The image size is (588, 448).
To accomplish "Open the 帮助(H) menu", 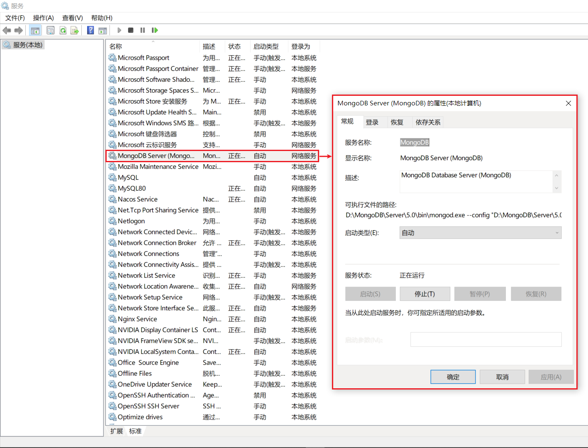I will (102, 18).
